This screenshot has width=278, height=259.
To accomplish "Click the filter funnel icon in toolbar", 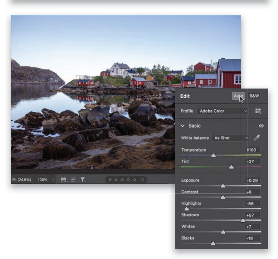I will coord(83,179).
